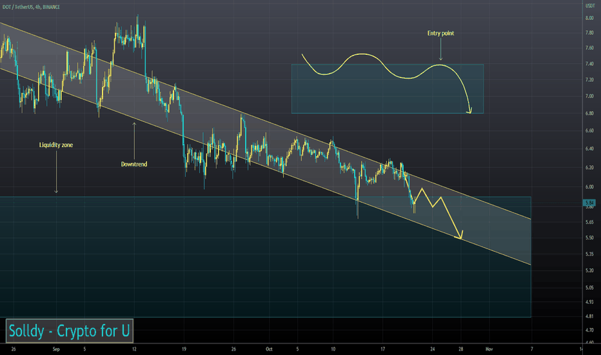Viewport: 601px width, 355px height.
Task: Select the 'Downtrend' chart text note
Action: point(134,164)
